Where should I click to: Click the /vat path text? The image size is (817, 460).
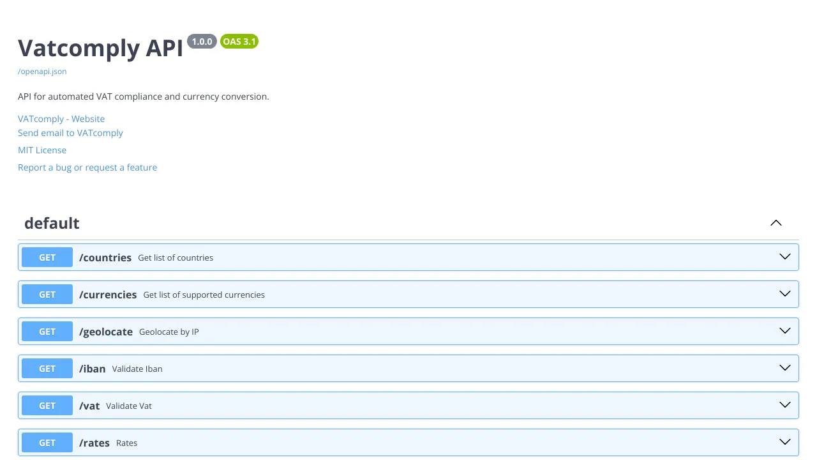pyautogui.click(x=89, y=406)
